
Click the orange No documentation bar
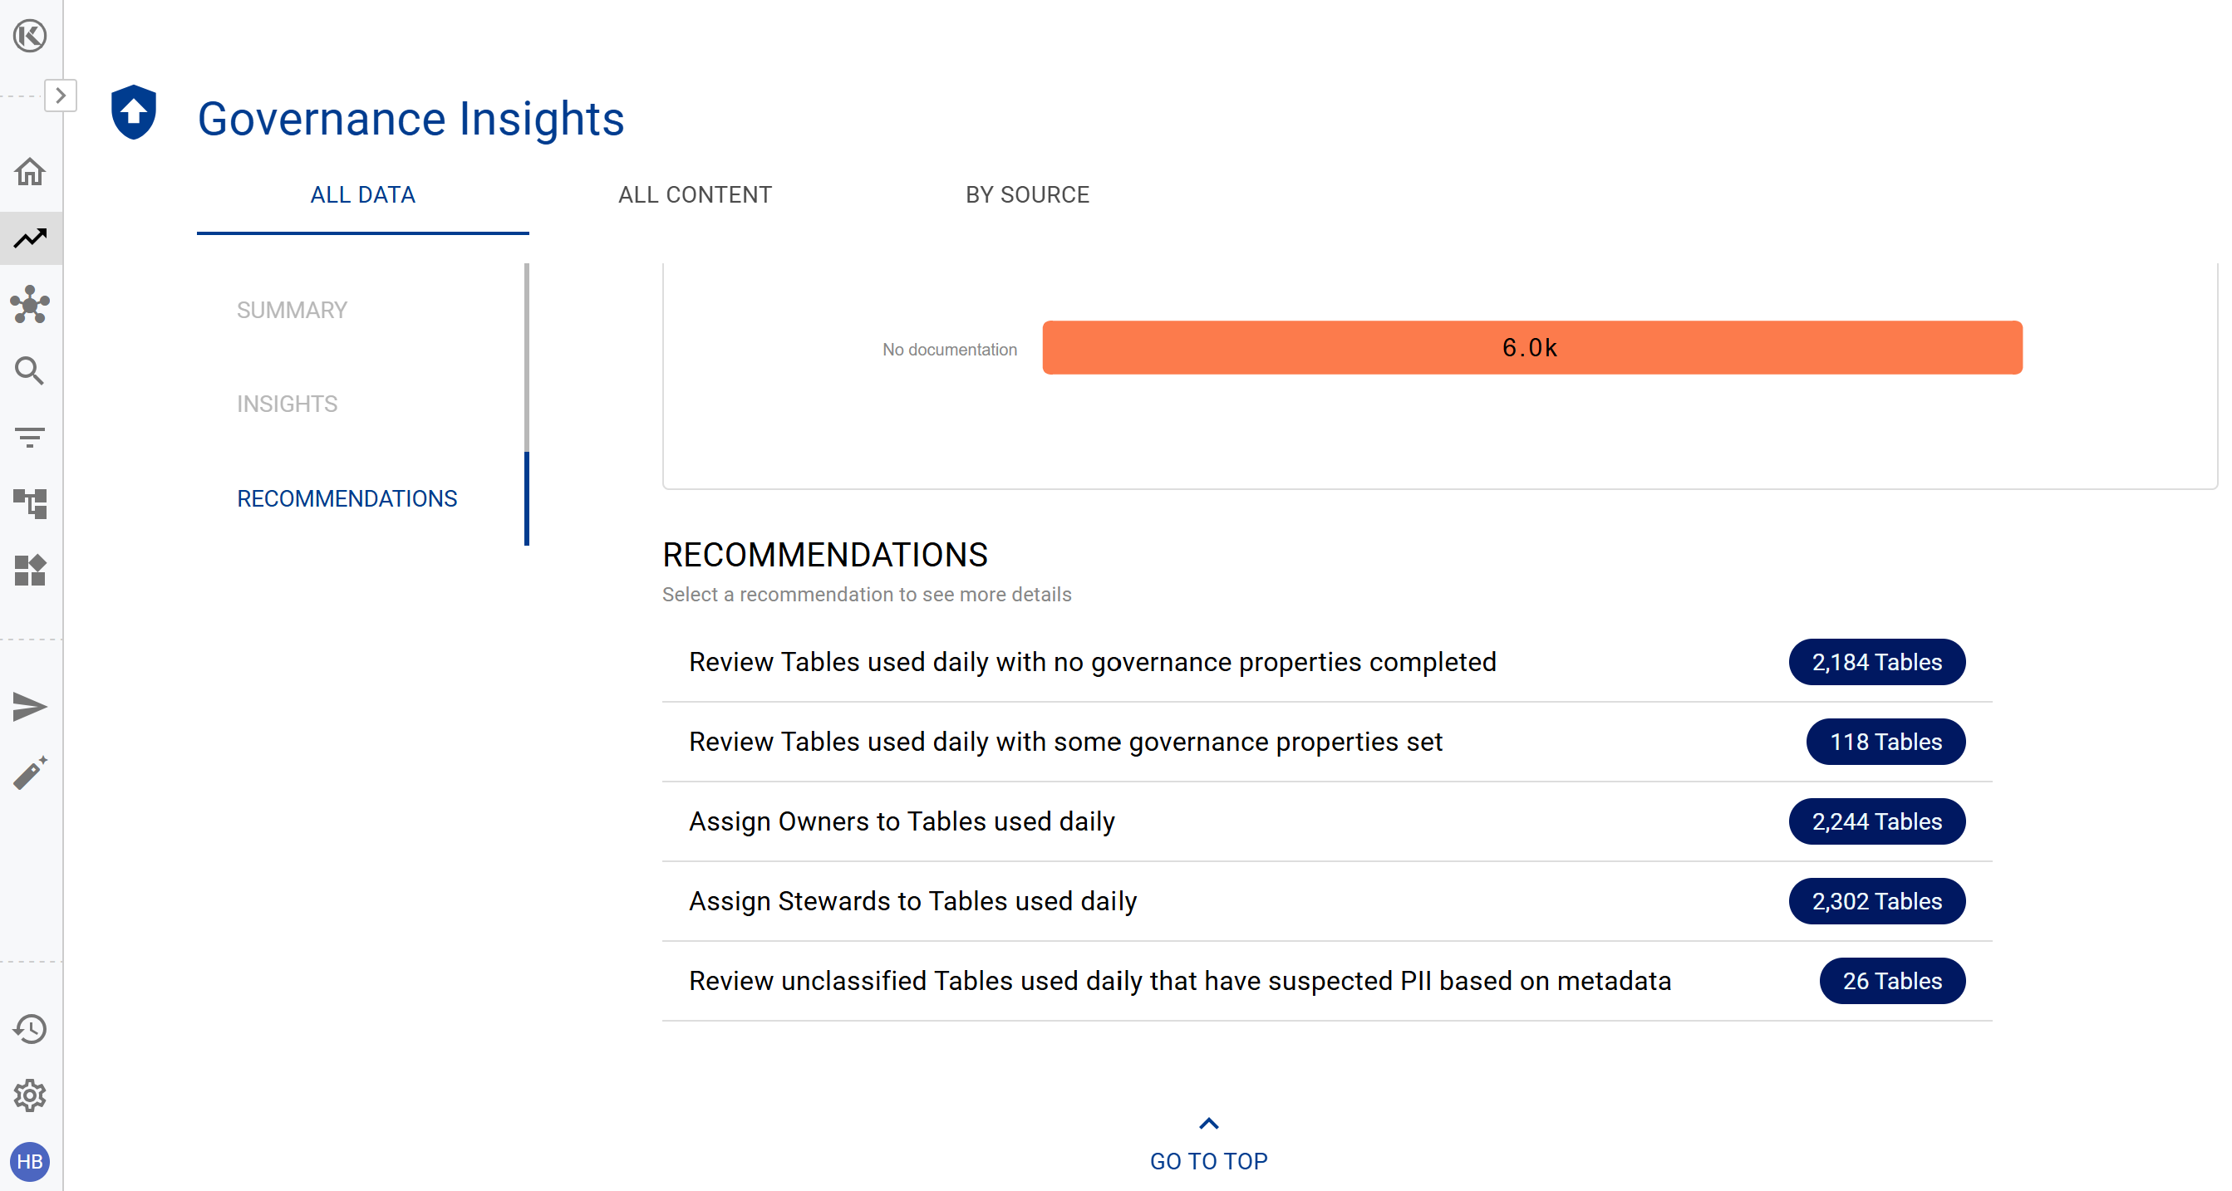pyautogui.click(x=1531, y=348)
